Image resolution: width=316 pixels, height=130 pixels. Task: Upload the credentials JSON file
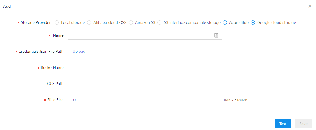coord(79,51)
